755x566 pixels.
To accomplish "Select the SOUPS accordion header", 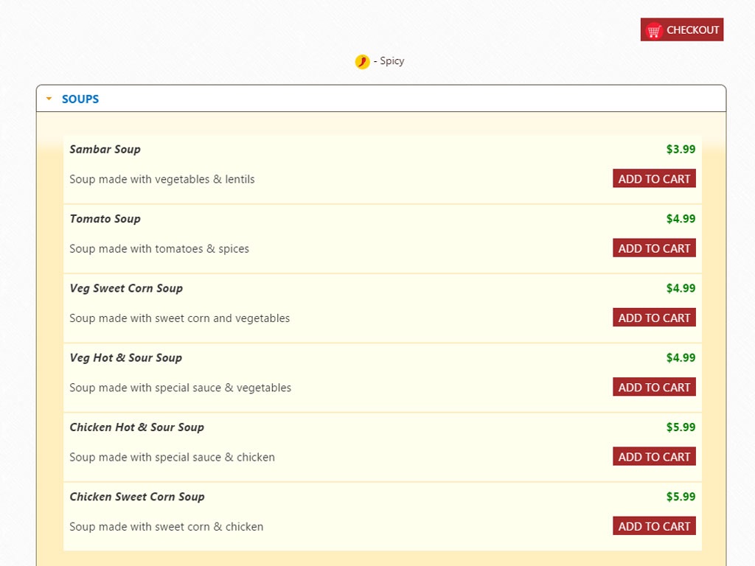I will (x=80, y=99).
